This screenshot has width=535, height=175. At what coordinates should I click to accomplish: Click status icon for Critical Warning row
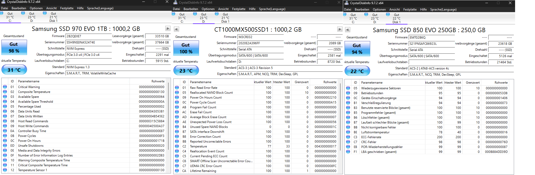click(x=5, y=87)
